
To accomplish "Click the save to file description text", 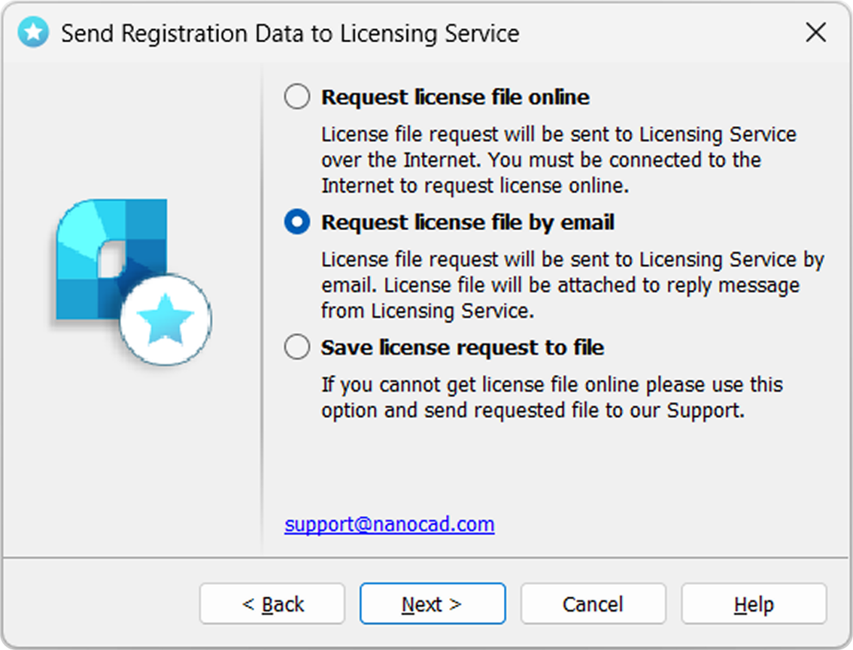I will pyautogui.click(x=551, y=398).
